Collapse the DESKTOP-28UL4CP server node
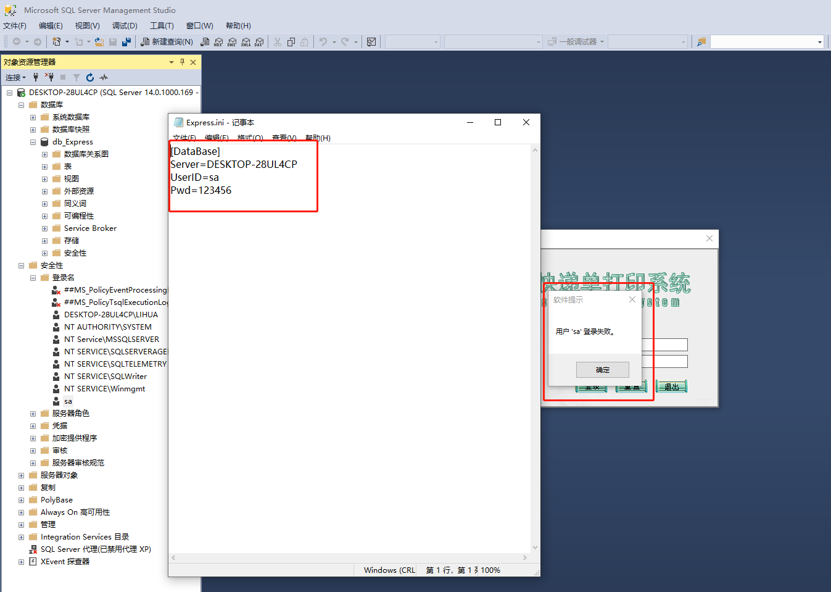The height and width of the screenshot is (592, 831). [9, 93]
